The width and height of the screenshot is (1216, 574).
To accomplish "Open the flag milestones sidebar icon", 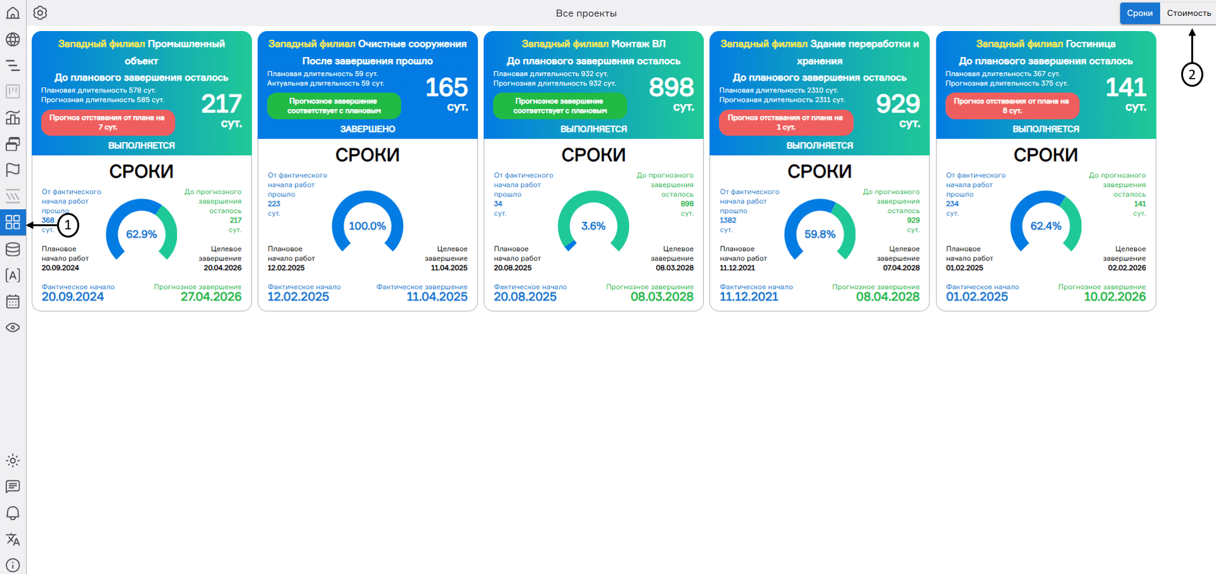I will tap(13, 170).
